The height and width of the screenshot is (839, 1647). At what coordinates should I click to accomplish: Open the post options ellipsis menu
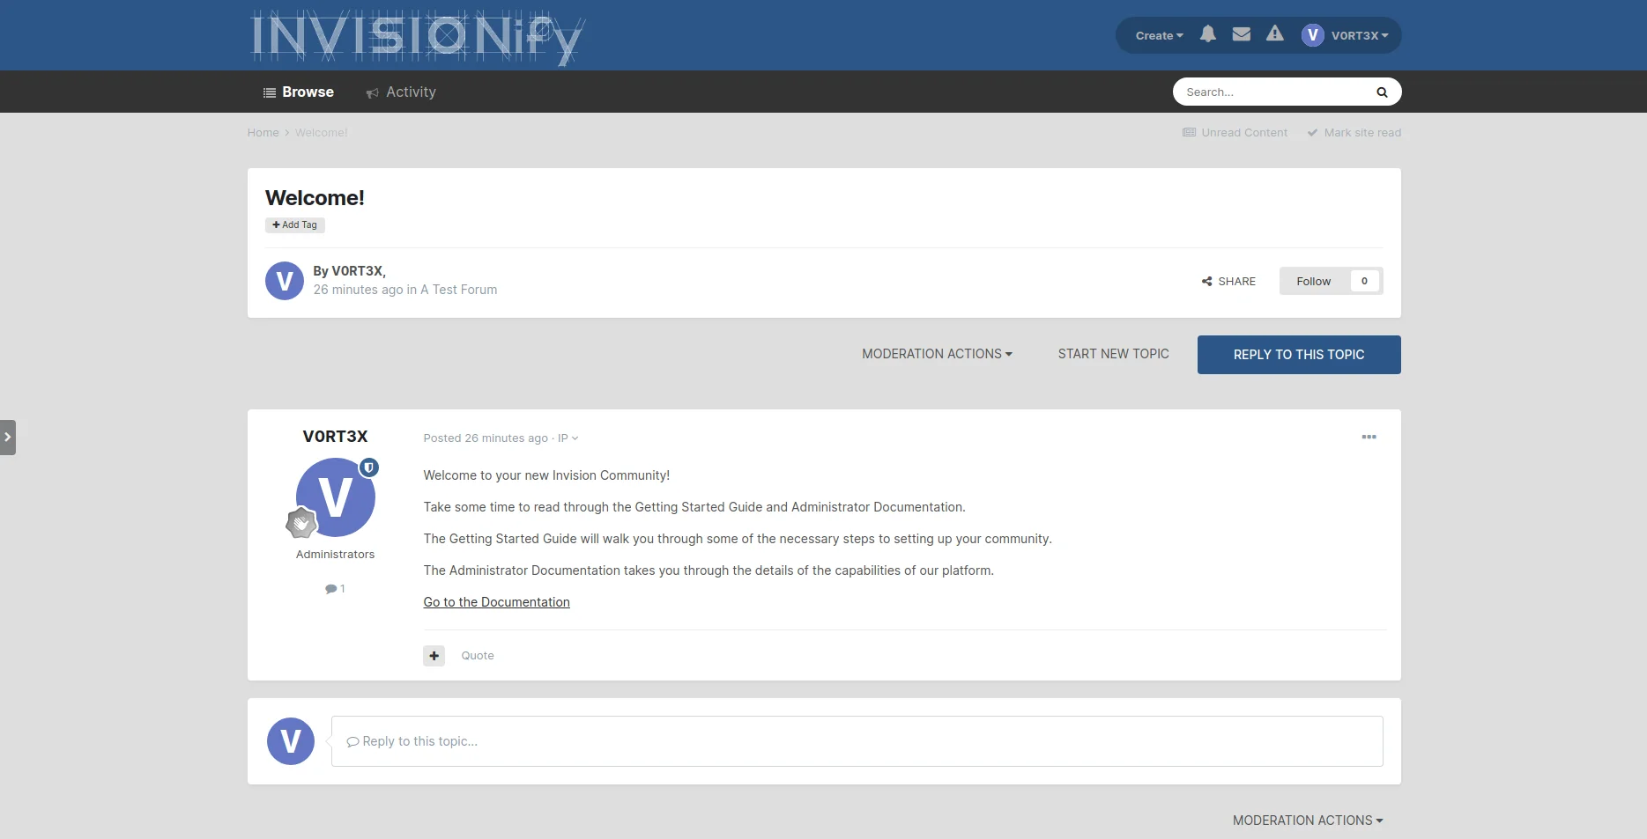(x=1369, y=438)
